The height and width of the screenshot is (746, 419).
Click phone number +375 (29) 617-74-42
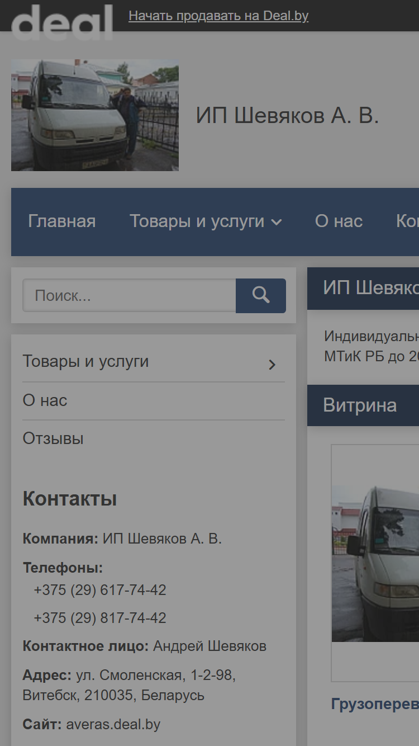[x=100, y=590]
